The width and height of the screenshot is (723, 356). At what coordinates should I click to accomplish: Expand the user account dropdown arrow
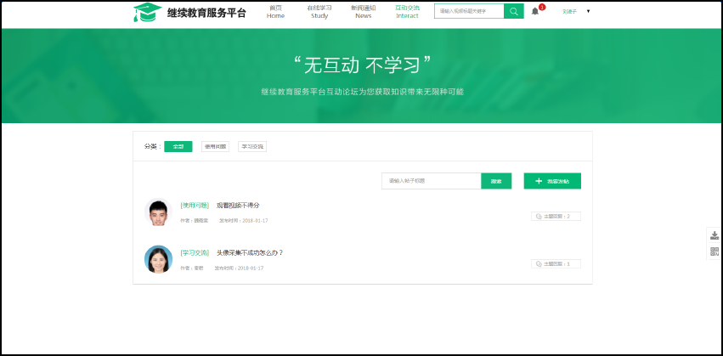click(588, 11)
